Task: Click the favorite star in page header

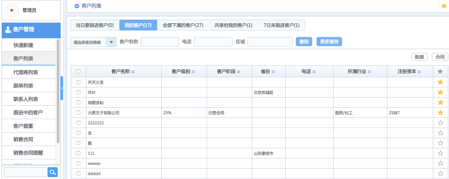Action: click(x=444, y=6)
